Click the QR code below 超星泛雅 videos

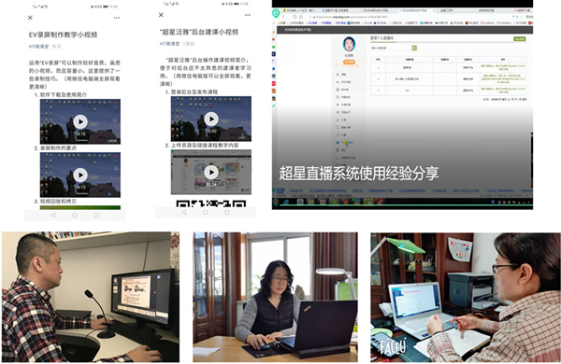[x=211, y=203]
